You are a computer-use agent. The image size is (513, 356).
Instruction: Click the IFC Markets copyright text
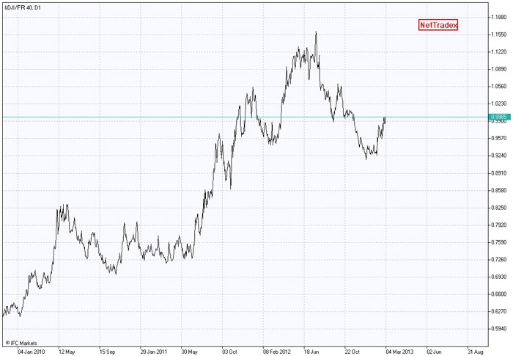(x=21, y=343)
